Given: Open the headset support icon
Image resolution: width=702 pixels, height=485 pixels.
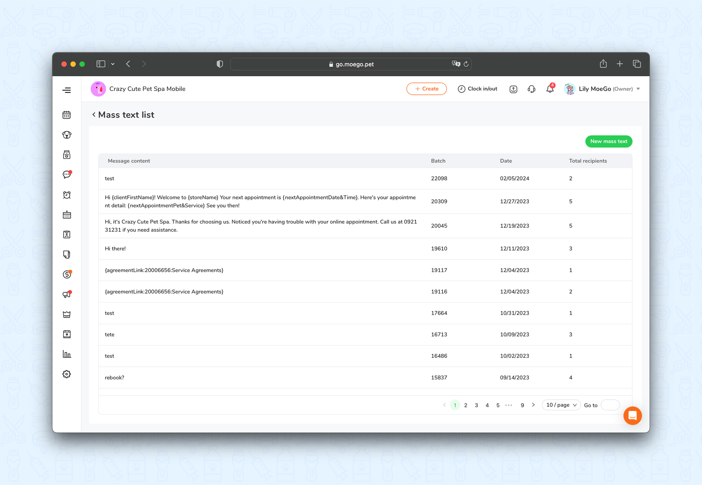Looking at the screenshot, I should 531,89.
